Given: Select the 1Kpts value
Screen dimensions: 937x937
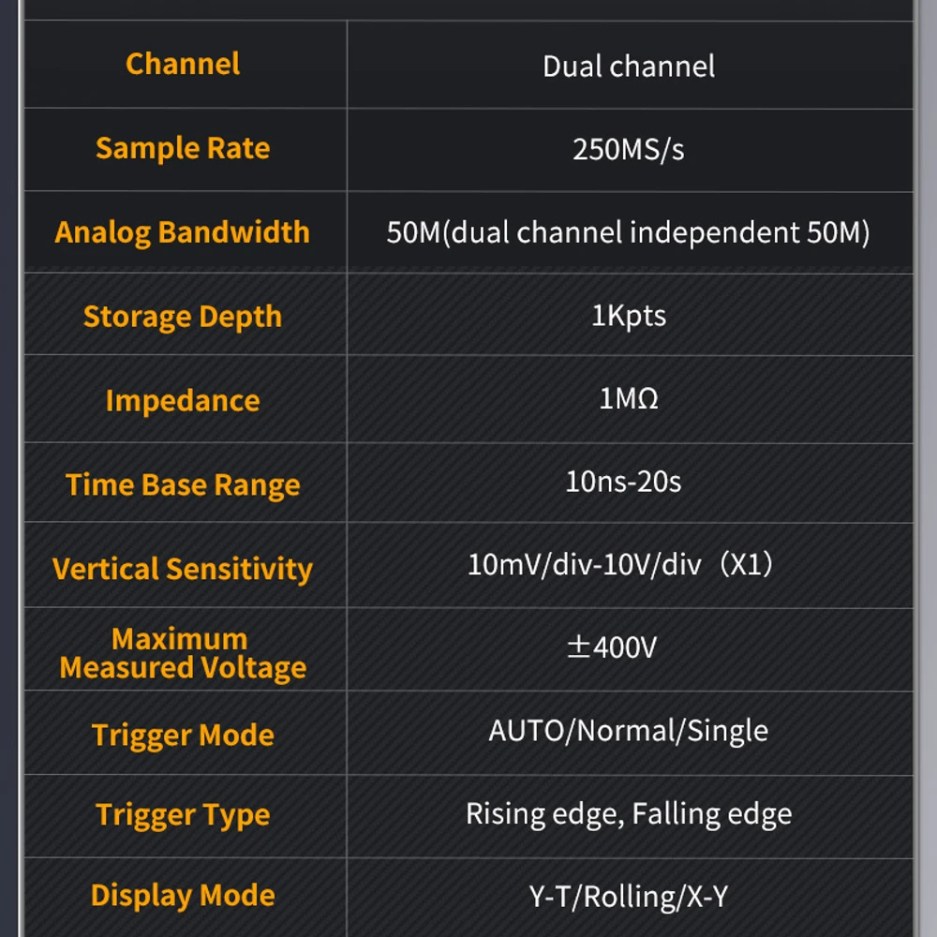Looking at the screenshot, I should (629, 316).
